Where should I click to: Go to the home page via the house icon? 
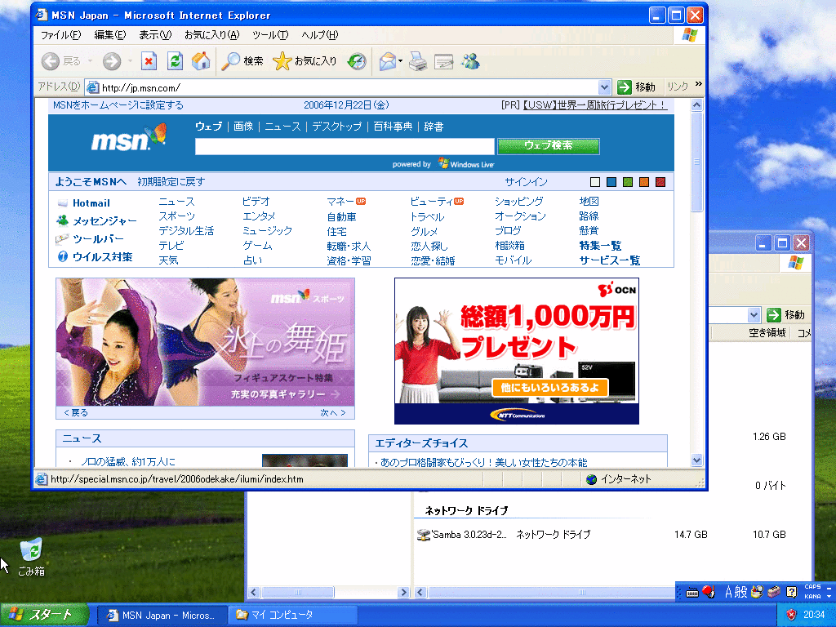click(201, 61)
